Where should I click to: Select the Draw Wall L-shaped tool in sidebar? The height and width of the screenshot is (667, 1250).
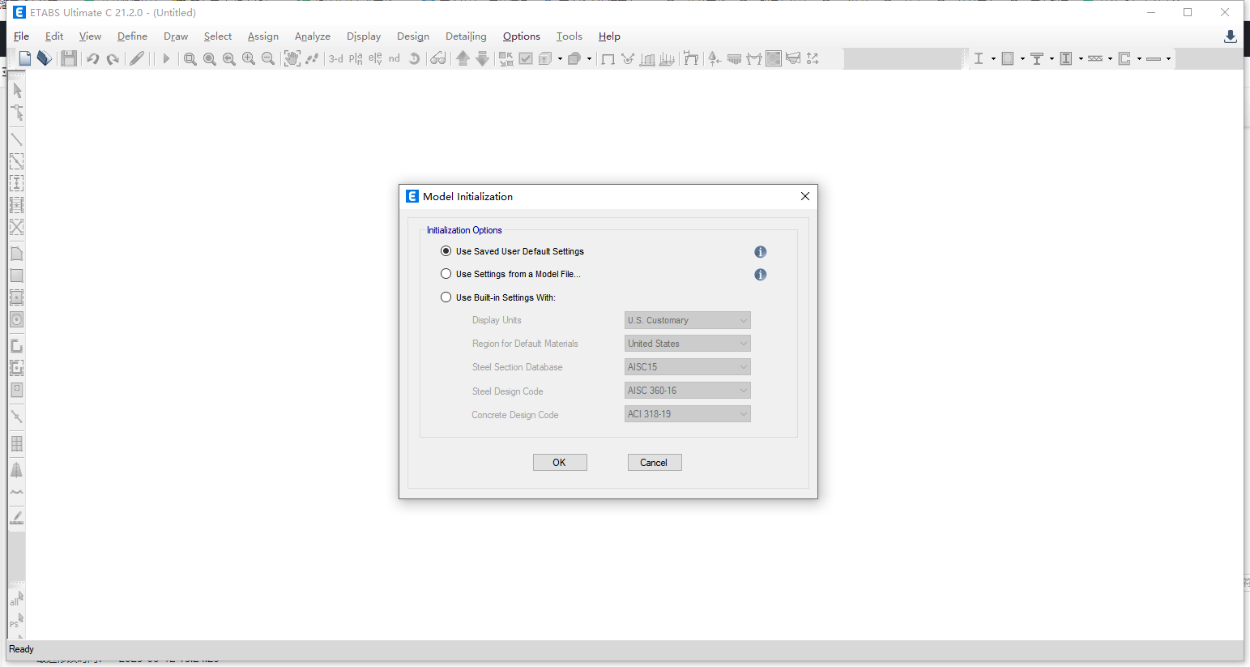[17, 346]
